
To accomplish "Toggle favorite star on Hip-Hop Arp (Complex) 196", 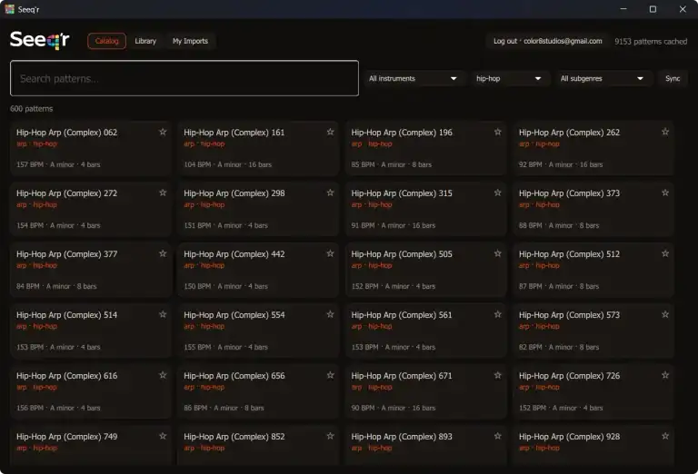I will (498, 132).
